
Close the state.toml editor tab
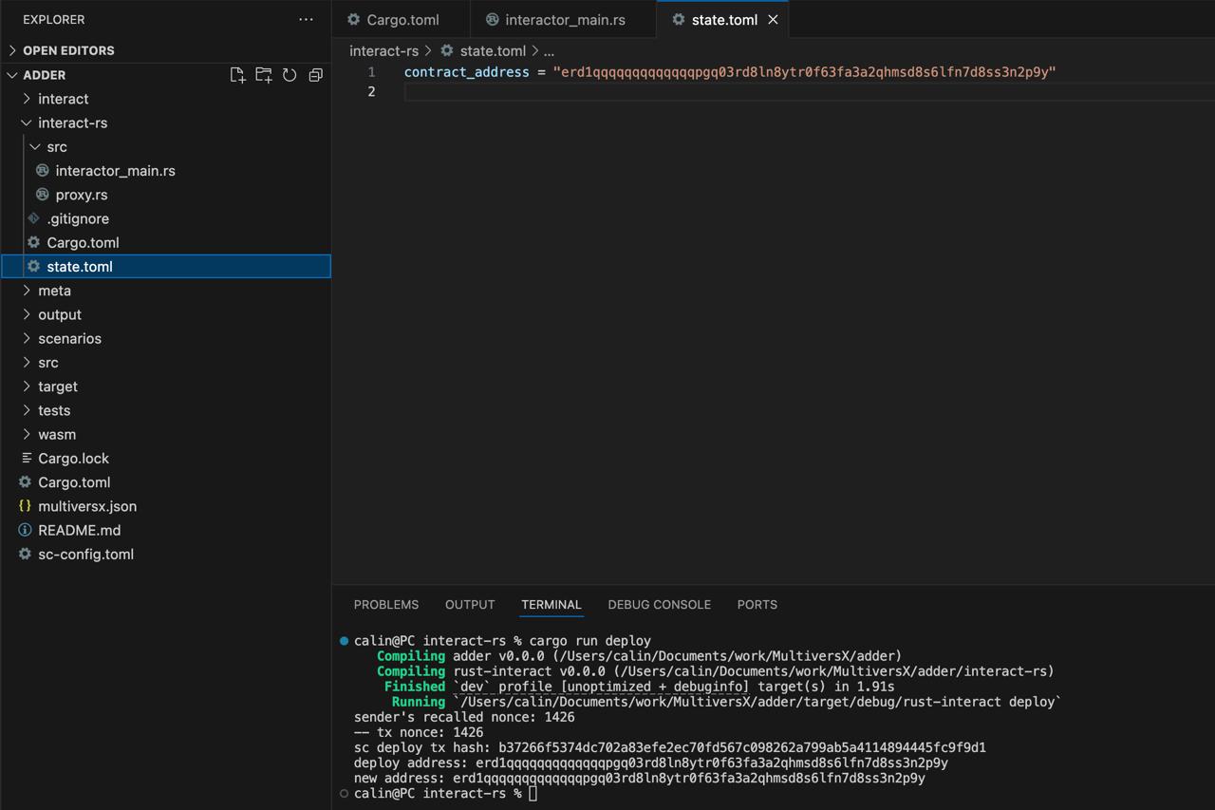773,20
